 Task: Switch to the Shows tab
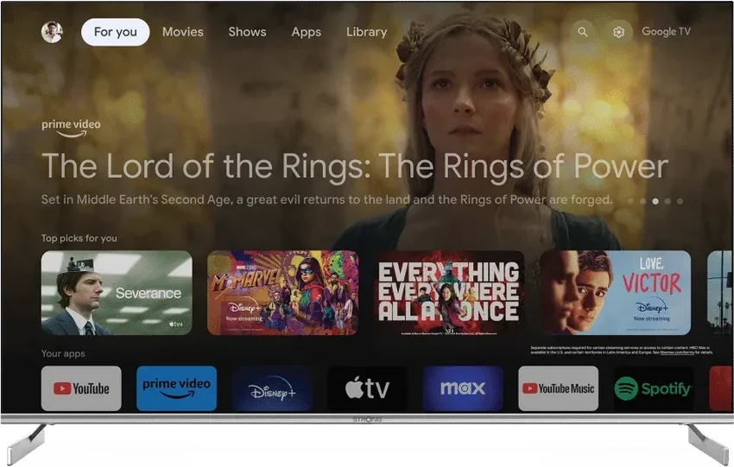pos(247,32)
